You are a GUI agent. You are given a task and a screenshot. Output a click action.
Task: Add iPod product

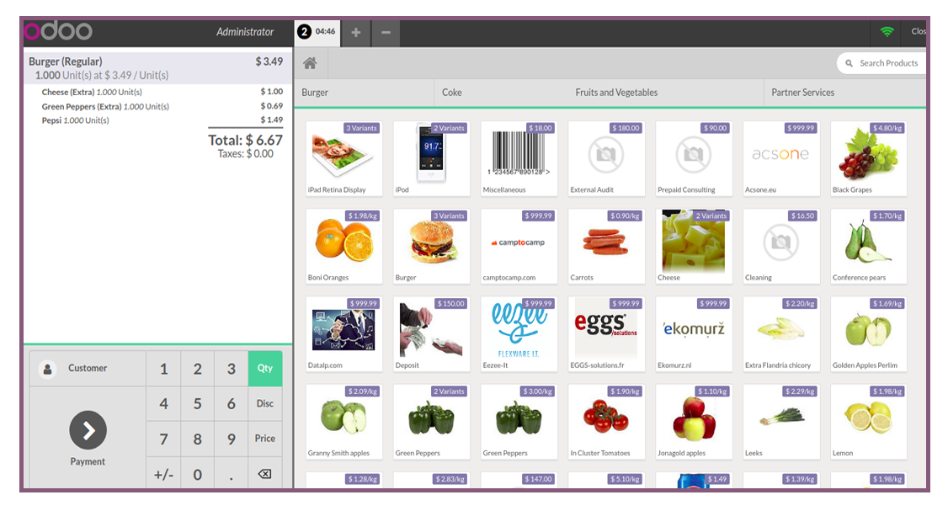(x=432, y=157)
